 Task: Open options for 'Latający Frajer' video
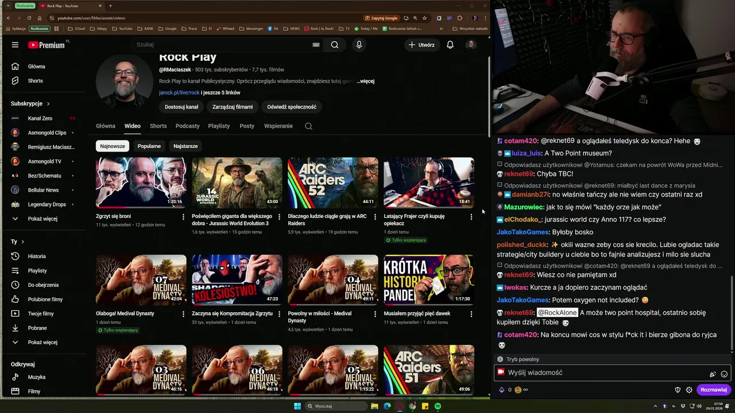click(x=471, y=217)
